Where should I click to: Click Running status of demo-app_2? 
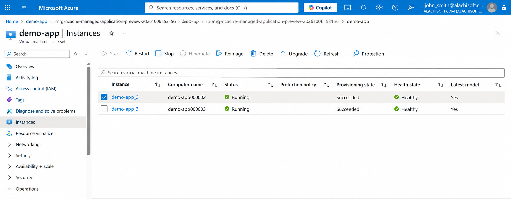[x=237, y=97]
